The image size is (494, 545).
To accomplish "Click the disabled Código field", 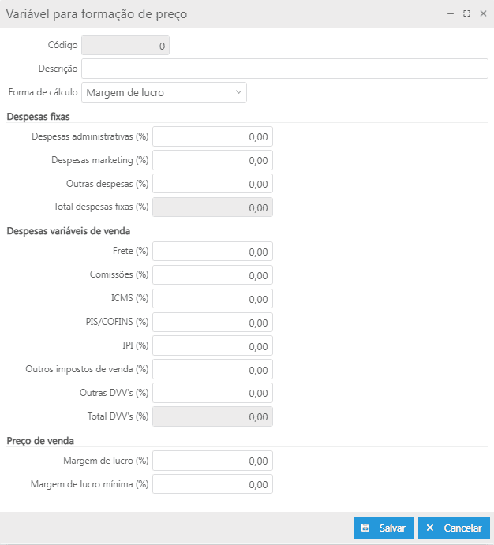I will tap(125, 46).
